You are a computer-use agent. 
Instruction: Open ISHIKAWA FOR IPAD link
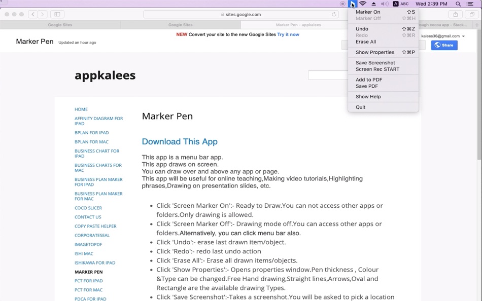[95, 263]
